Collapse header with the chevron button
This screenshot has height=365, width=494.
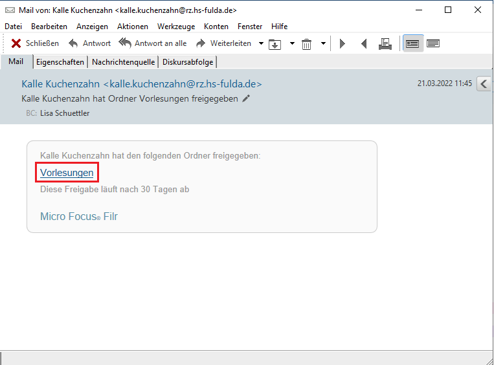tap(484, 83)
